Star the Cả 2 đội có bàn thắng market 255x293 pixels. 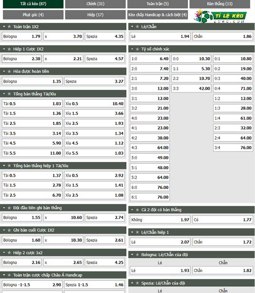coord(137,210)
